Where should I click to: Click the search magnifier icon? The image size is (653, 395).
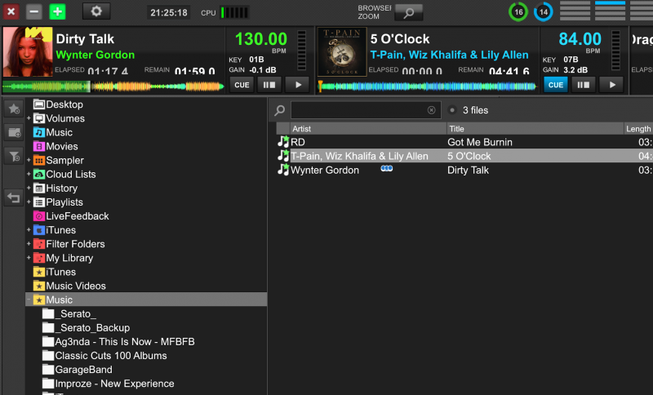279,110
